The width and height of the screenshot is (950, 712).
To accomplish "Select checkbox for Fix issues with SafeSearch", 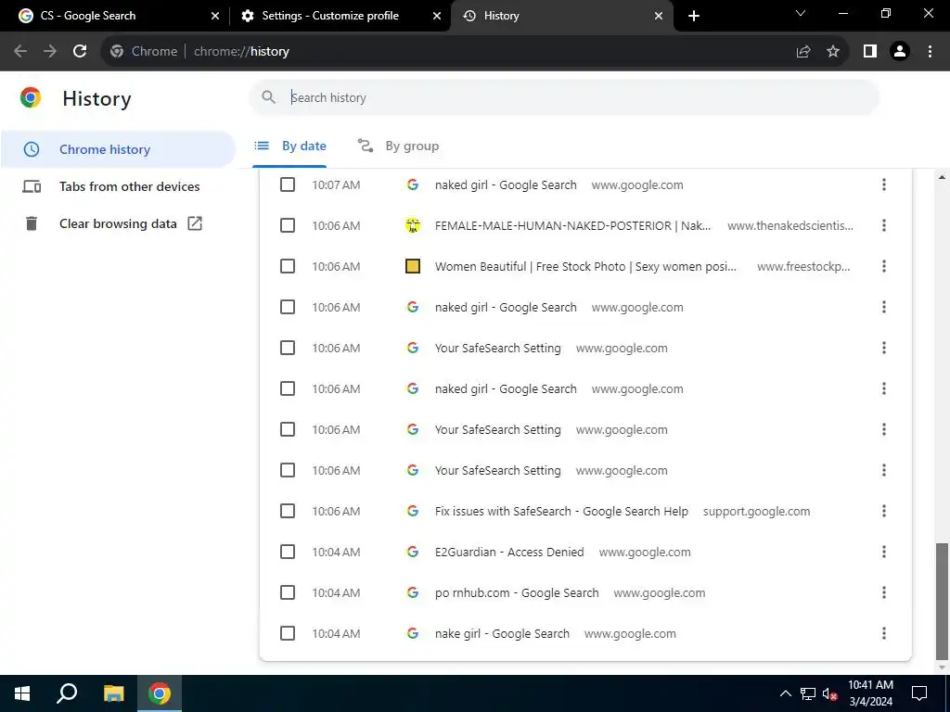I will point(288,511).
